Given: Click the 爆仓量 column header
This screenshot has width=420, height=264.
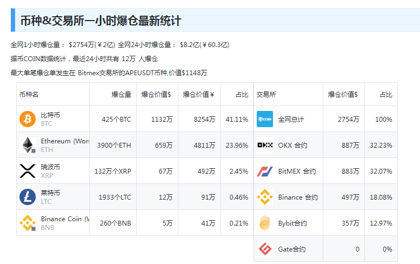Looking at the screenshot, I should click(121, 95).
